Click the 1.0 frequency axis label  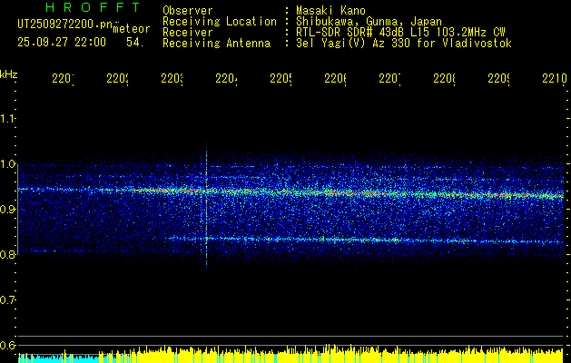[x=7, y=164]
